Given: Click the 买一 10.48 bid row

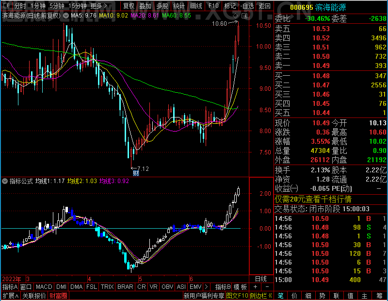Looking at the screenshot, I should click(331, 76).
